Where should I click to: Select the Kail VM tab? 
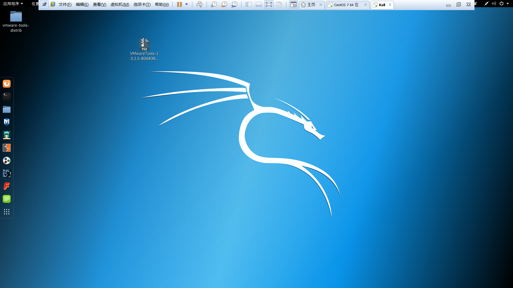pyautogui.click(x=382, y=5)
